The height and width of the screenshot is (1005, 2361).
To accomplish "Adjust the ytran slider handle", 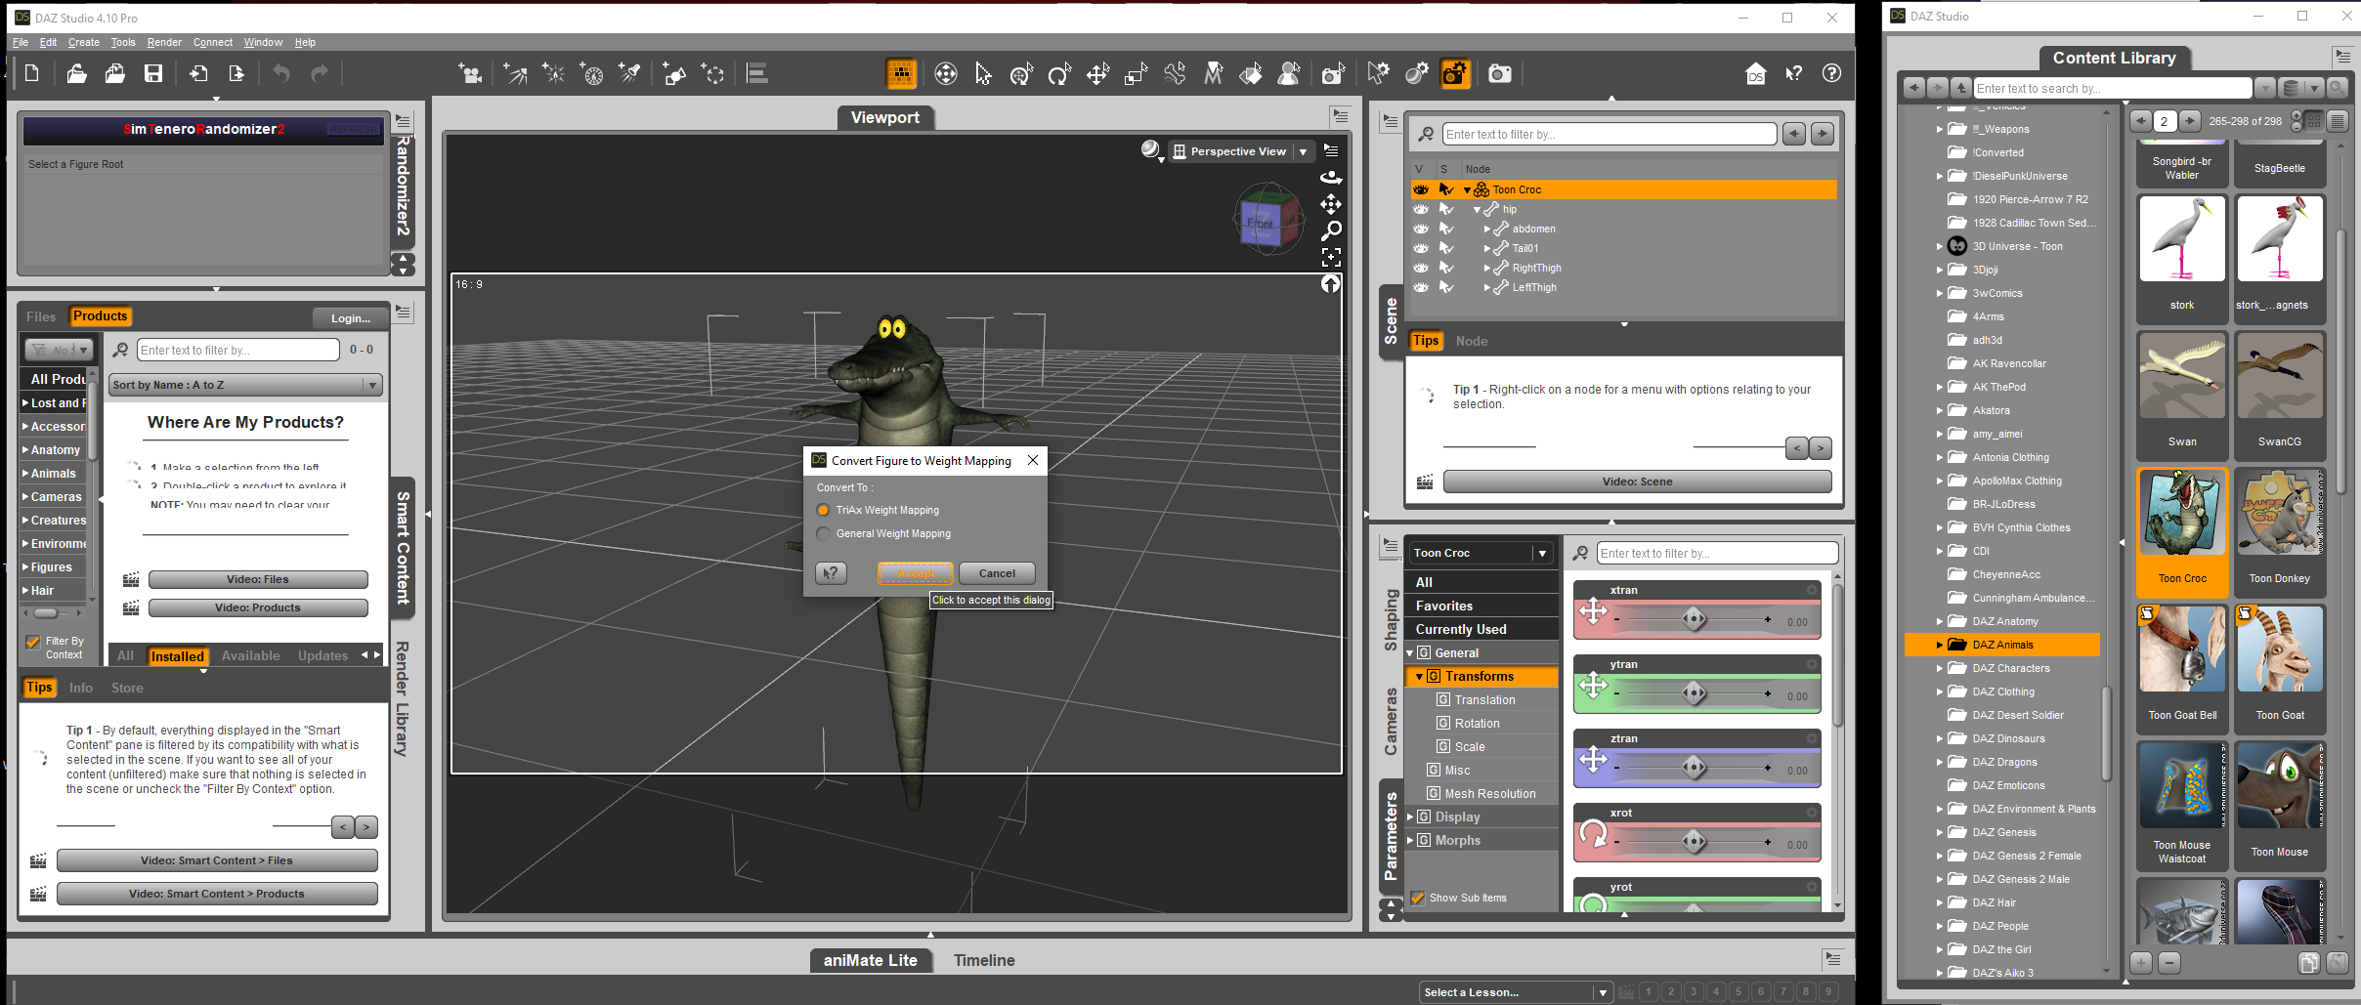I will pos(1694,693).
